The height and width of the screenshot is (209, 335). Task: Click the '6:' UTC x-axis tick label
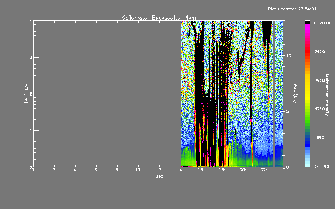point(97,170)
